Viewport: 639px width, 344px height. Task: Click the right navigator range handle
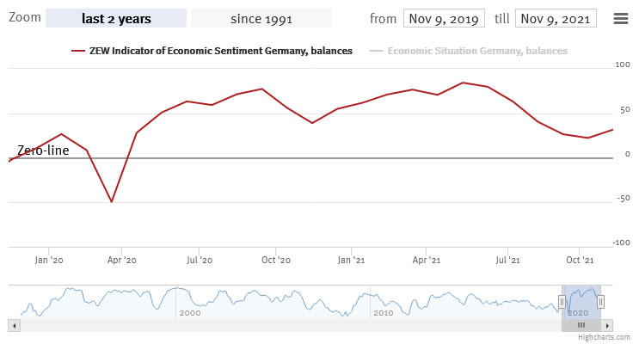tap(600, 301)
